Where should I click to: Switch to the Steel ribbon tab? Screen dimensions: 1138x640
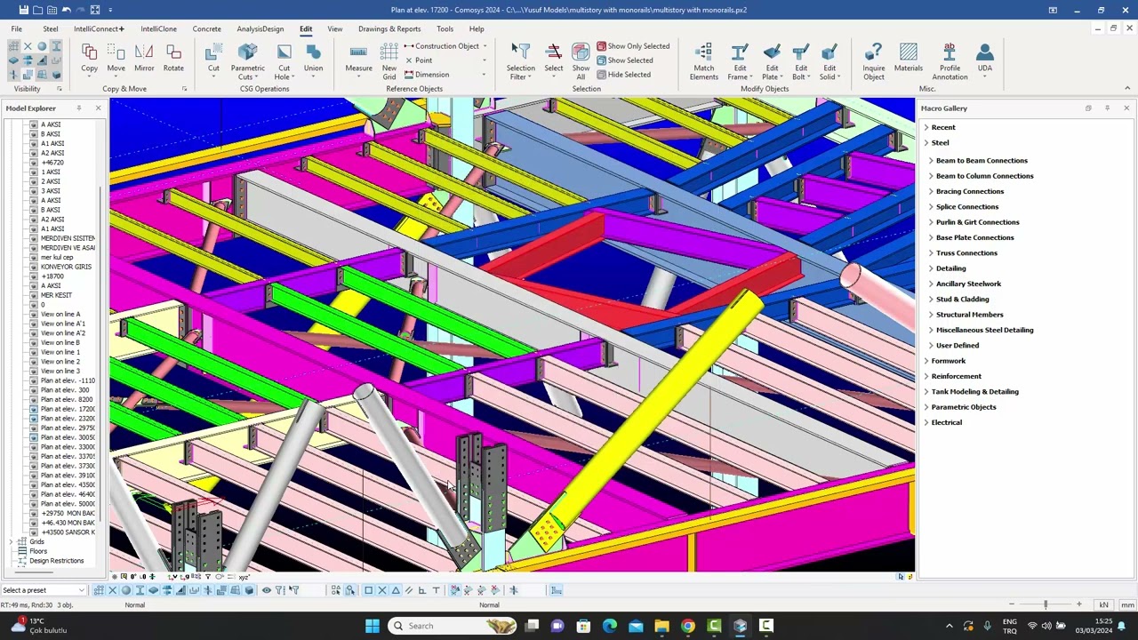(x=51, y=29)
